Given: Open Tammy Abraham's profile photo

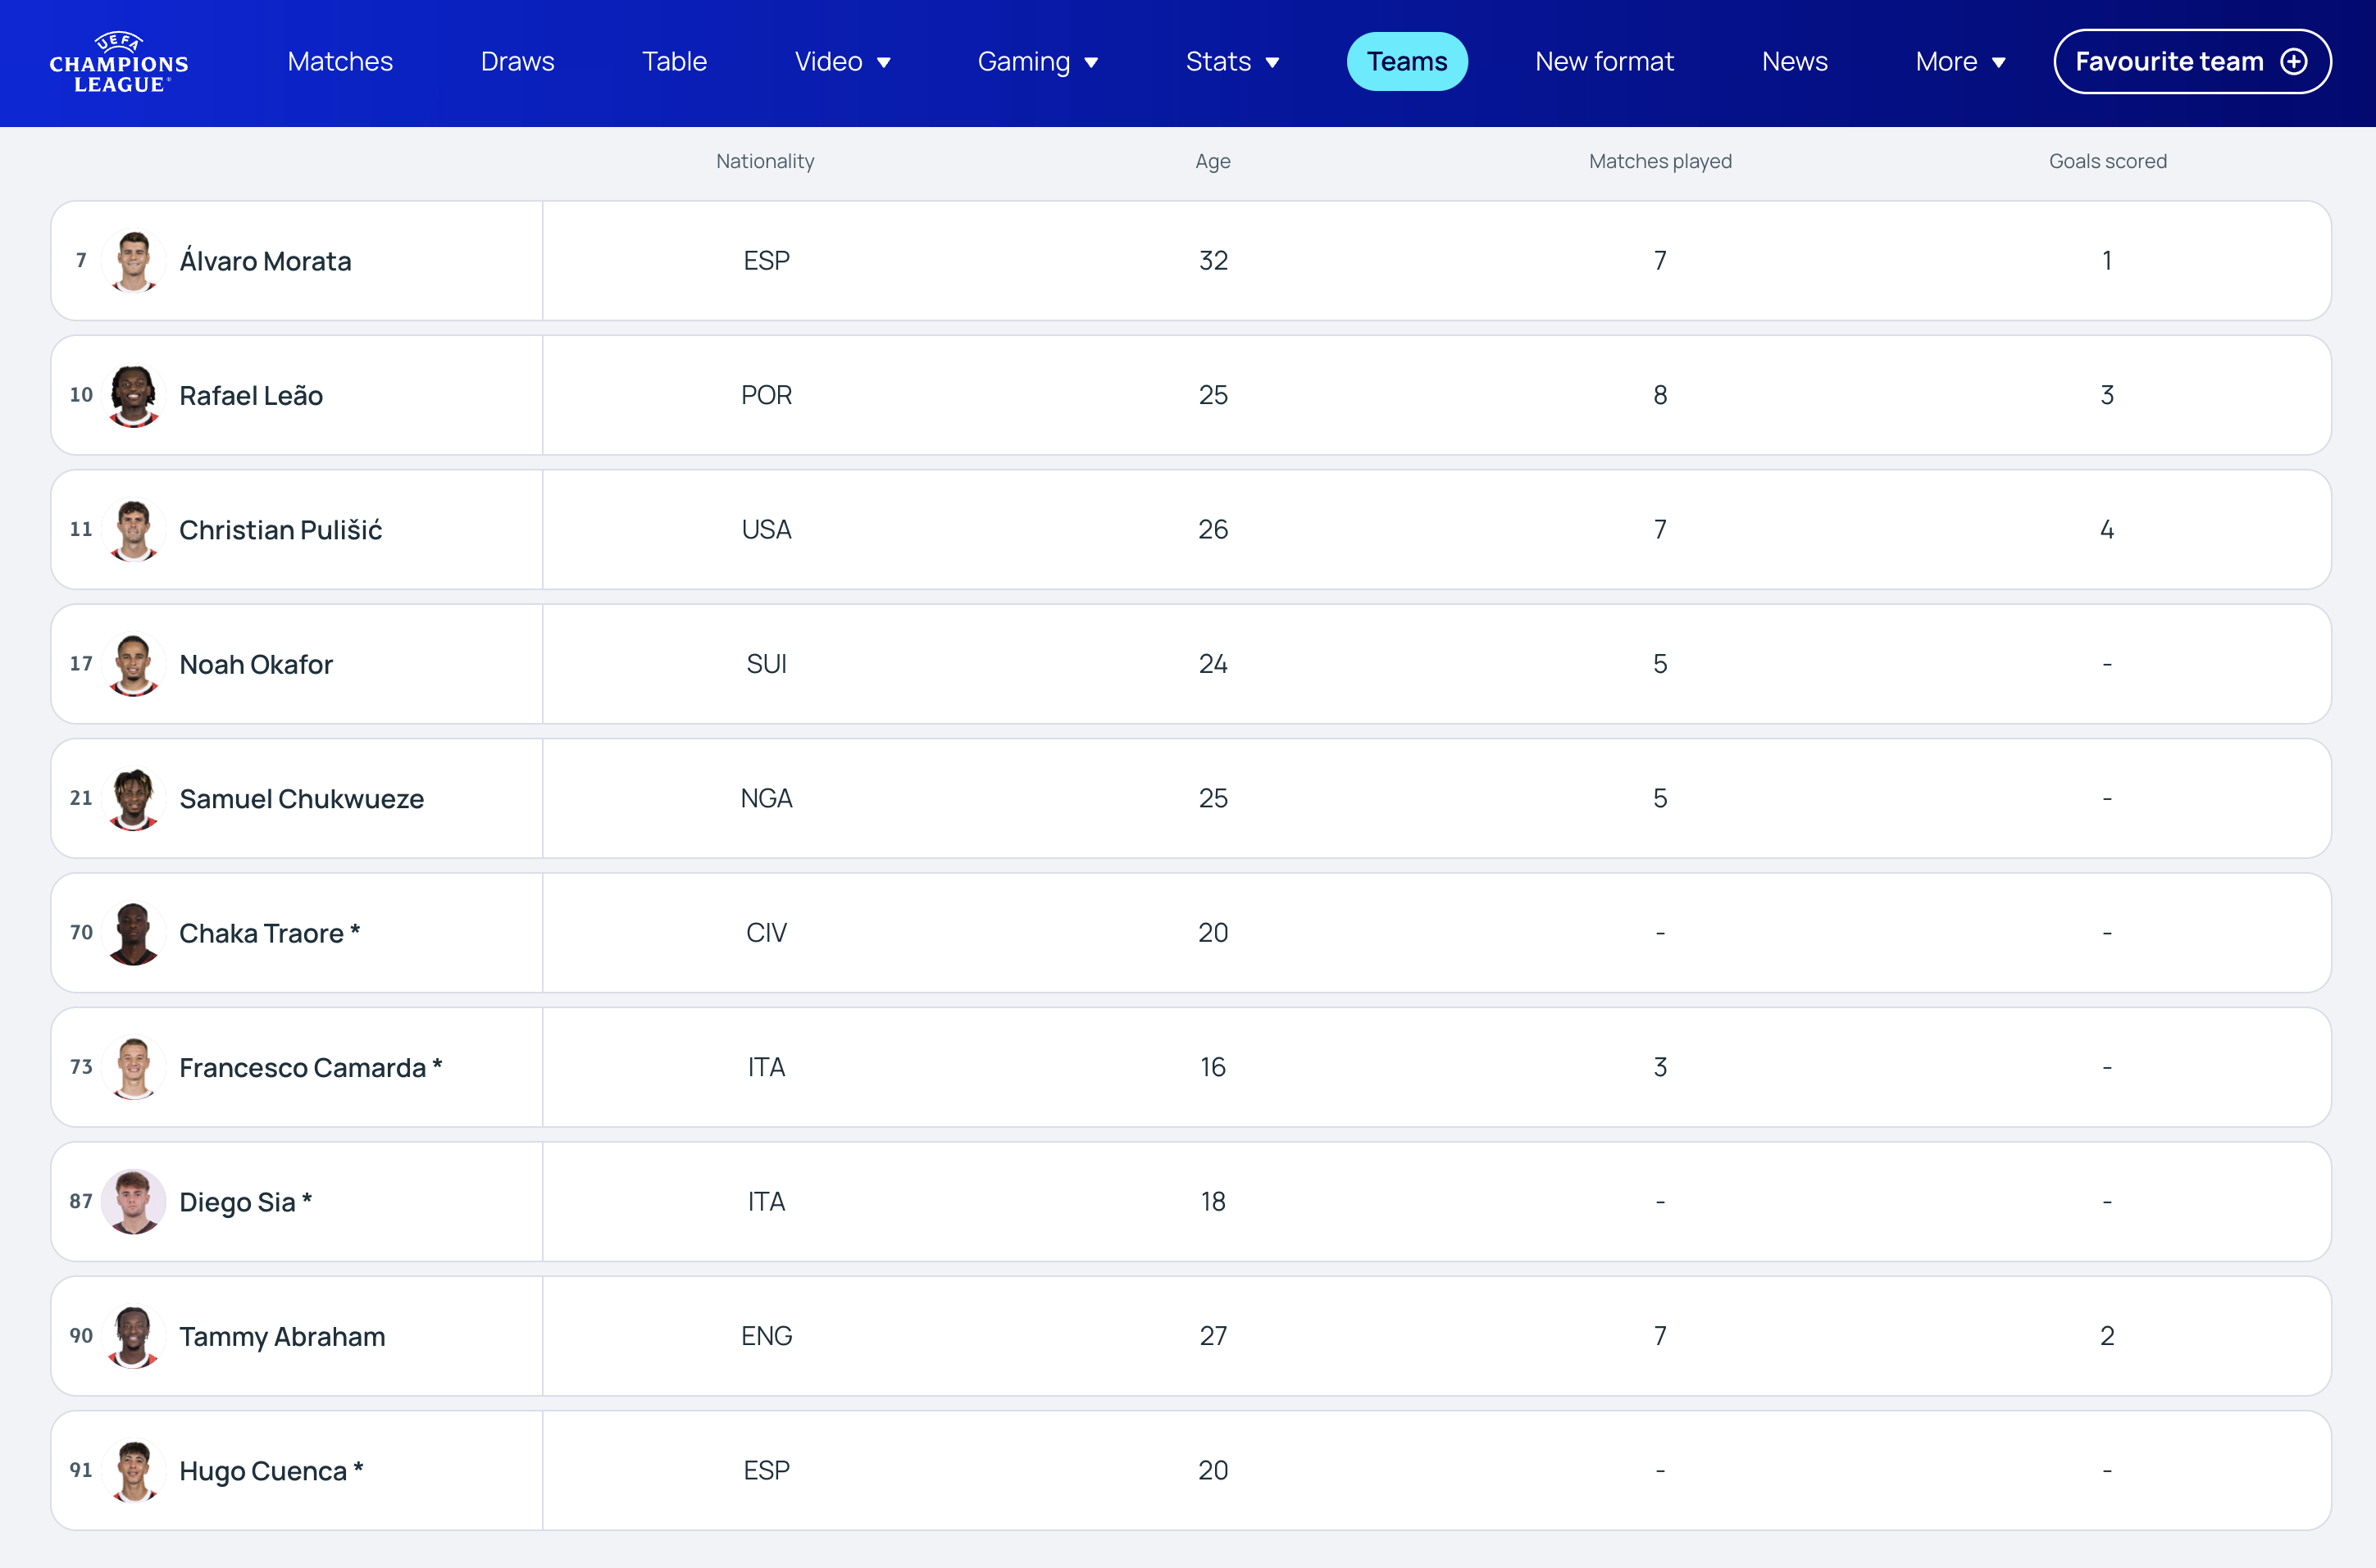Looking at the screenshot, I should coord(133,1337).
